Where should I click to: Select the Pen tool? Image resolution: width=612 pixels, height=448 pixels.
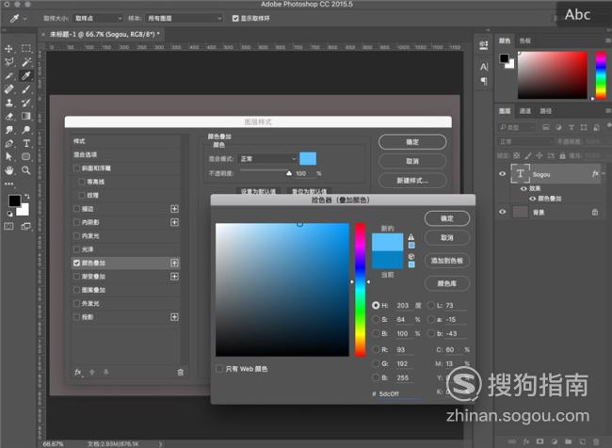coord(9,143)
